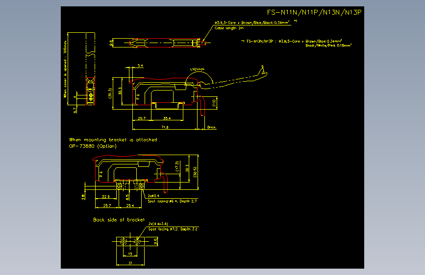Select the vertical 'When cover is opened : 100max.' label
The image size is (425, 275).
pos(65,69)
